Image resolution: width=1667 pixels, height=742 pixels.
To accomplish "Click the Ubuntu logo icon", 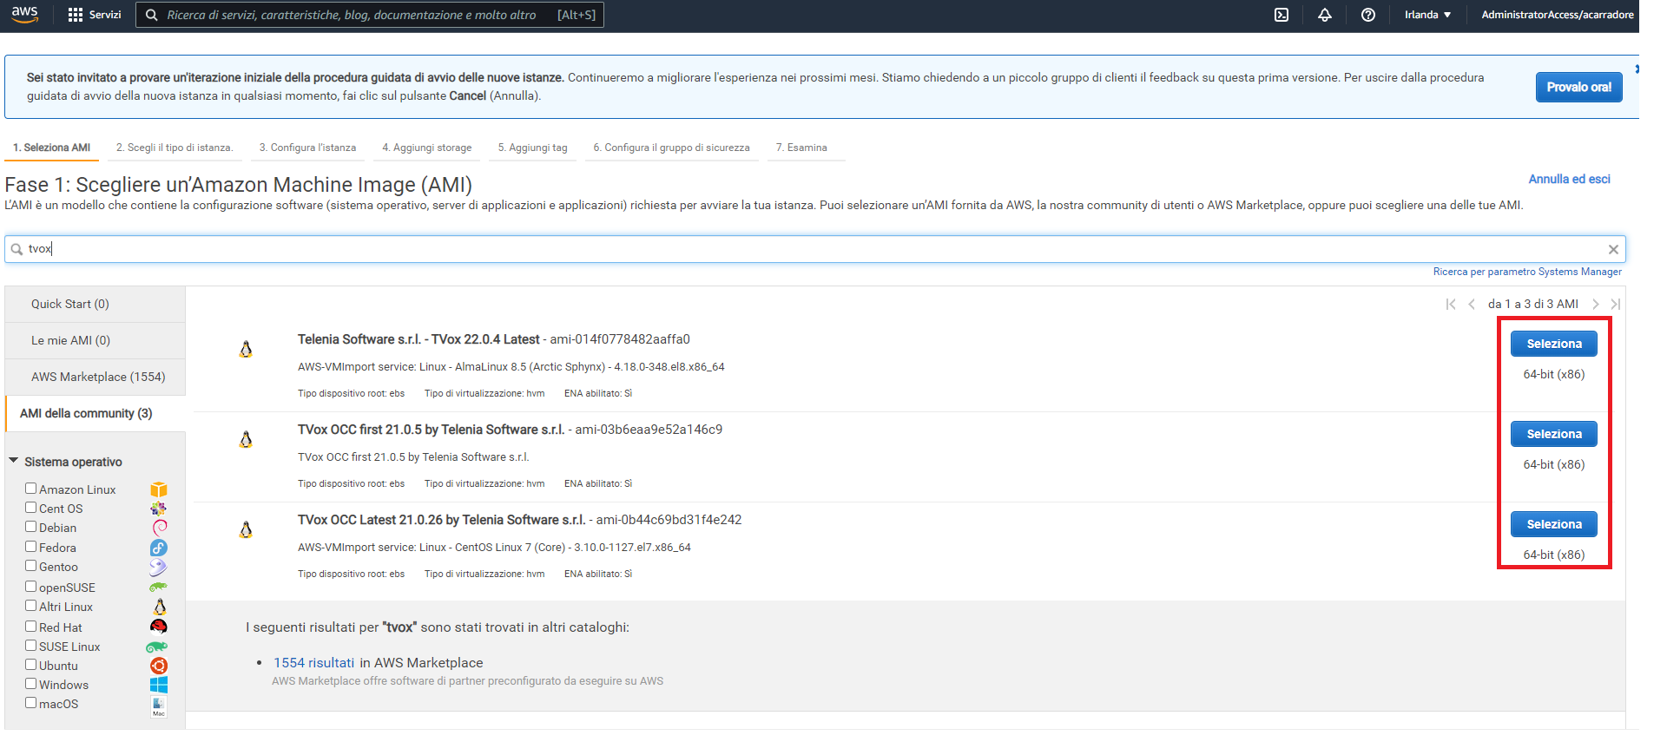I will click(159, 666).
